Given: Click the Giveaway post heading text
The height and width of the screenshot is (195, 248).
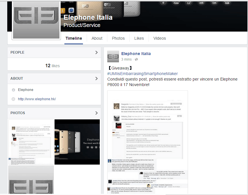Looking at the screenshot, I should tap(121, 68).
